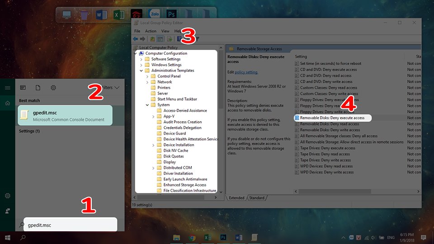Filter search results by Documents icon

tap(38, 88)
